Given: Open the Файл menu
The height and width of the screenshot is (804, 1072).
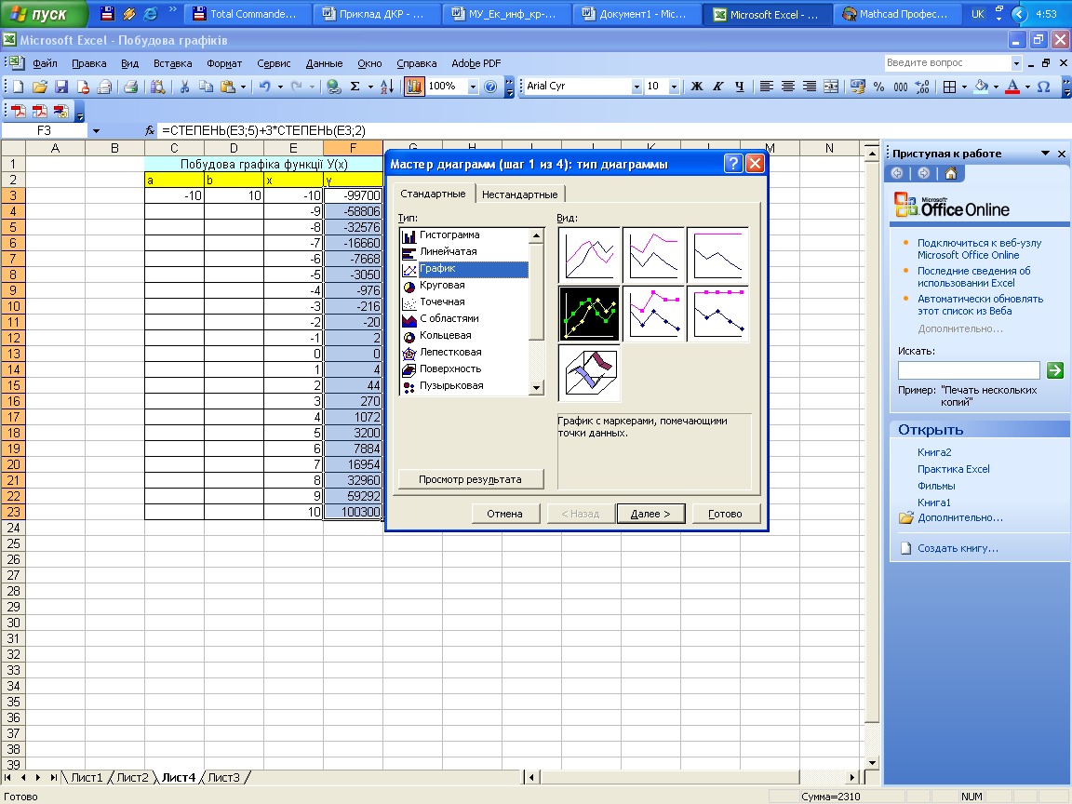Looking at the screenshot, I should 45,63.
